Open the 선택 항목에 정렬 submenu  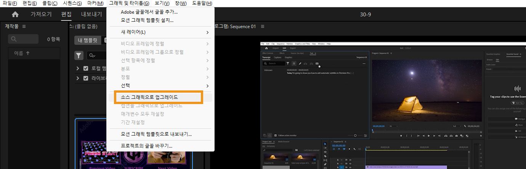click(x=160, y=60)
